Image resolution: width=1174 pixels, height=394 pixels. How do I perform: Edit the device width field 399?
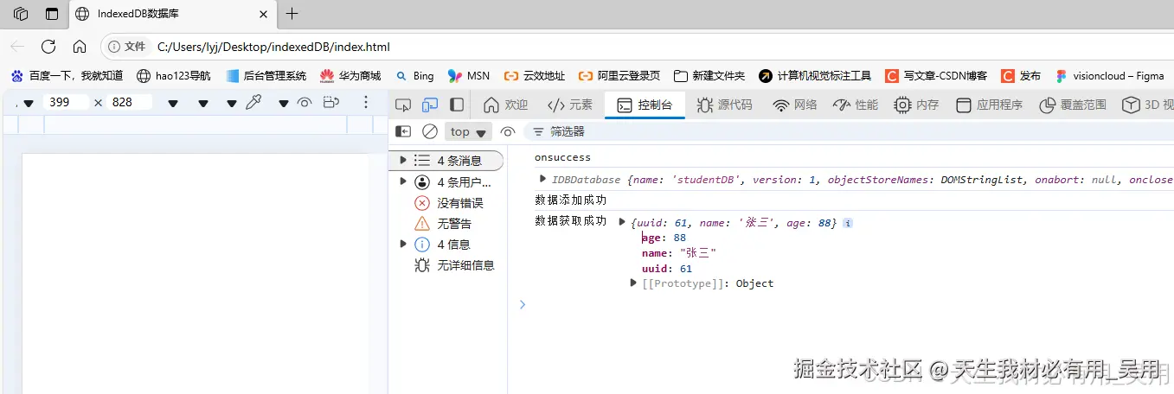point(65,102)
